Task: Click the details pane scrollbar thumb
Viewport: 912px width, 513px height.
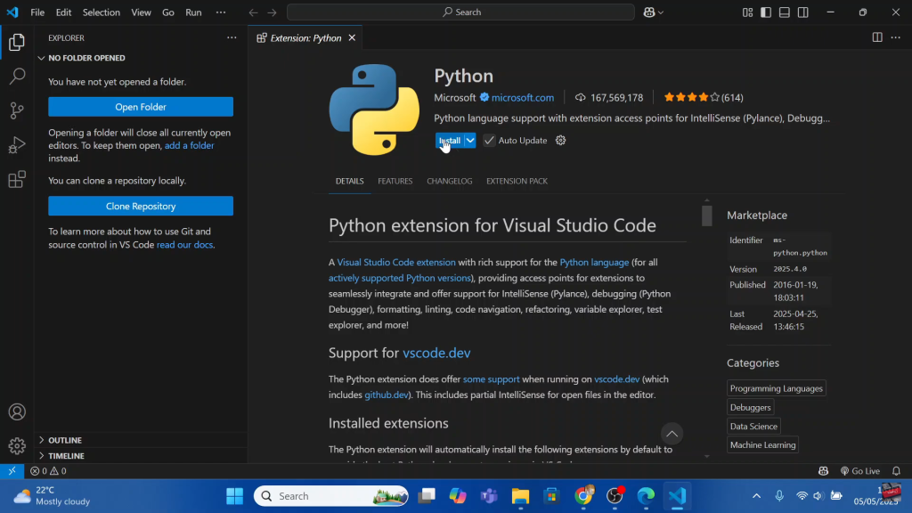Action: [706, 216]
